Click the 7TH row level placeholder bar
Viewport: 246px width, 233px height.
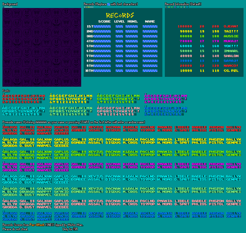tap(119, 56)
